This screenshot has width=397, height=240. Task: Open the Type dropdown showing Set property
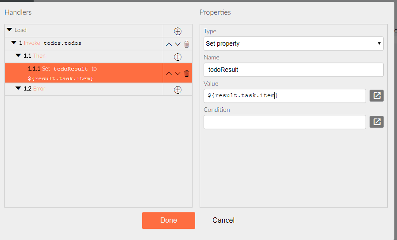[x=293, y=43]
